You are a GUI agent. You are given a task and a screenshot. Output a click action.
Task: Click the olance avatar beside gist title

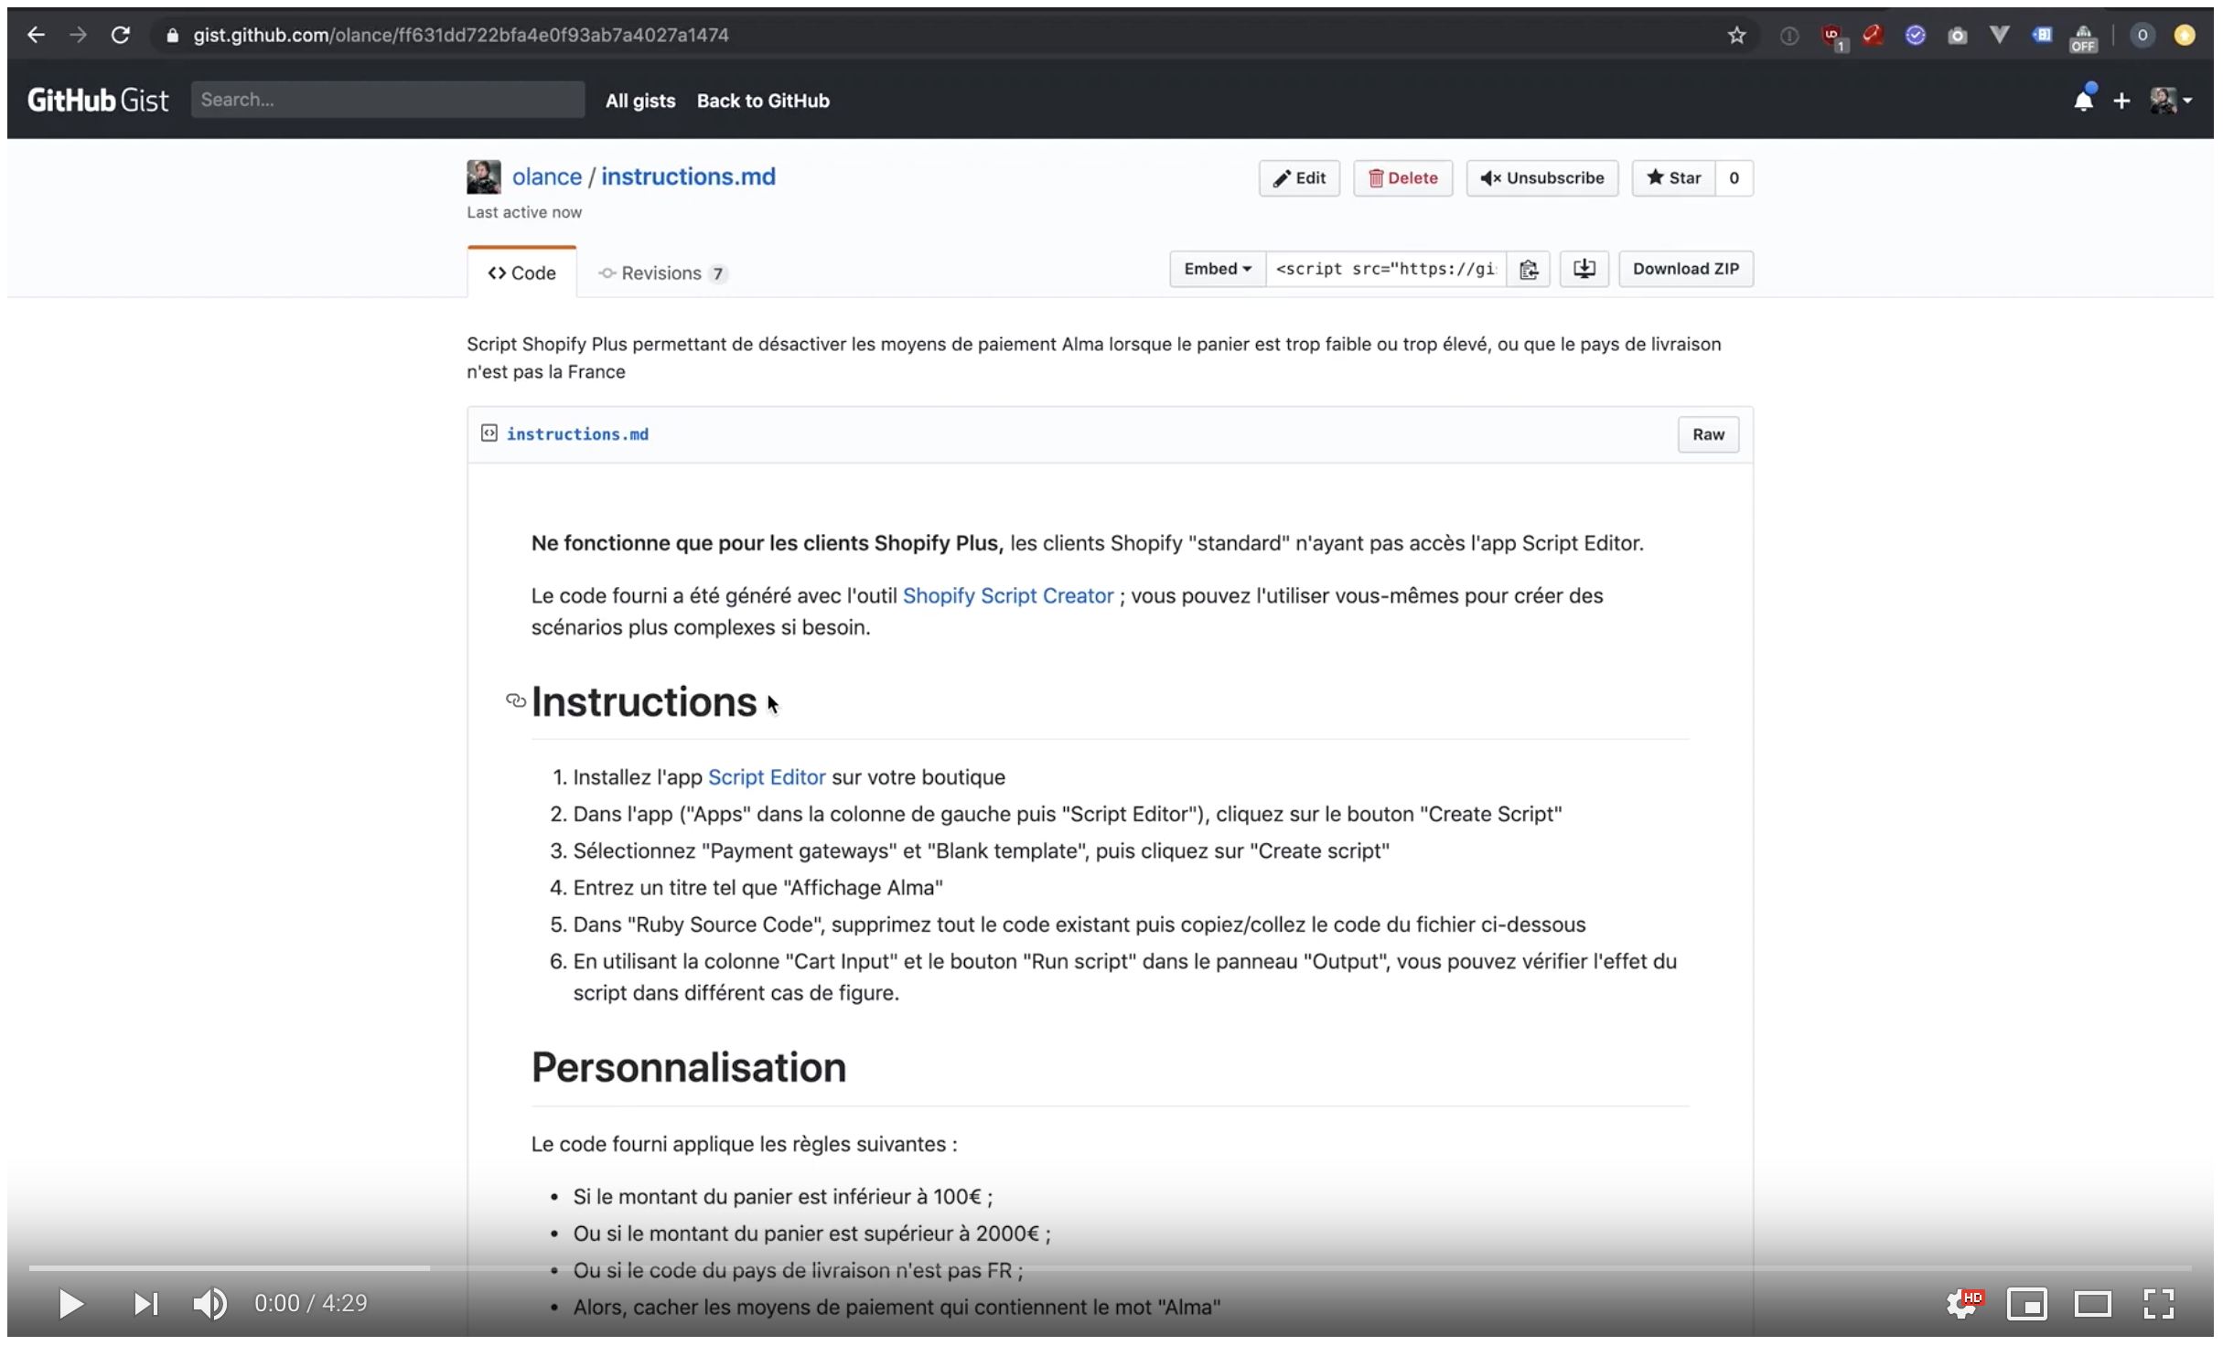point(483,176)
